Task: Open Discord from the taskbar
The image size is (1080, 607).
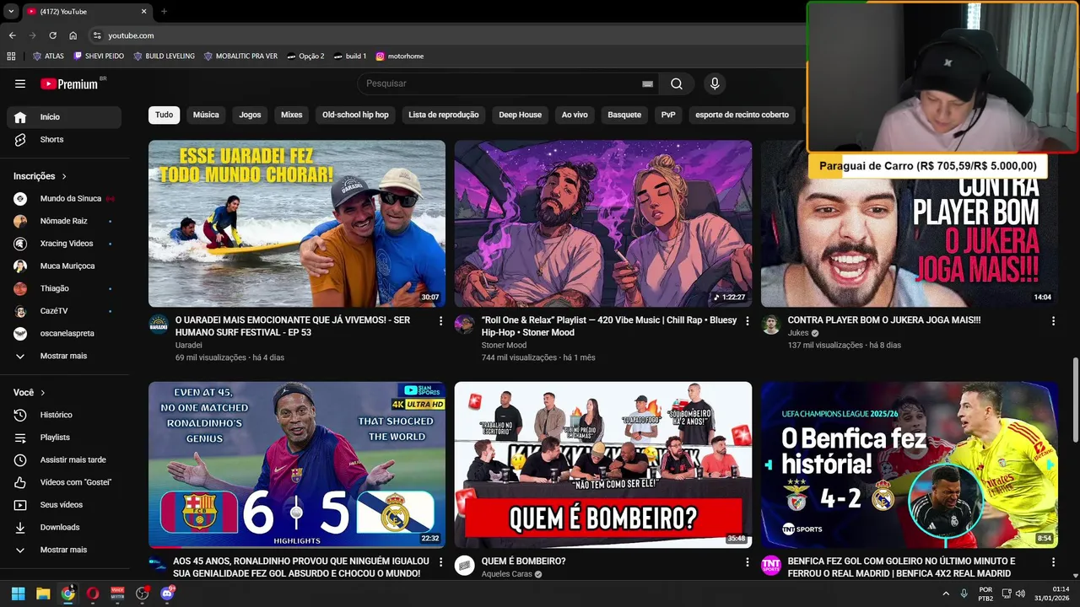Action: 167,594
